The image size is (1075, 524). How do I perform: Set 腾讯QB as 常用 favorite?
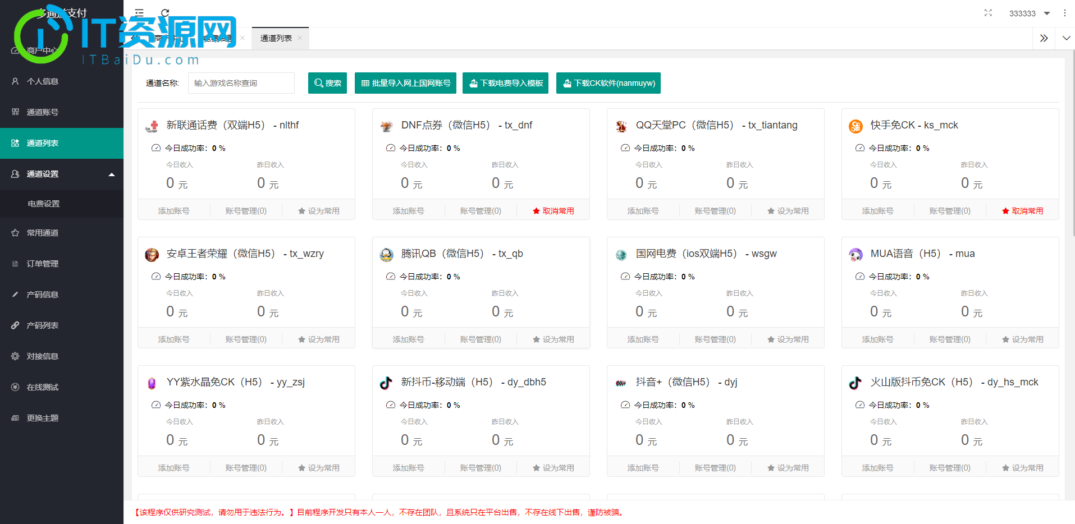click(x=553, y=339)
